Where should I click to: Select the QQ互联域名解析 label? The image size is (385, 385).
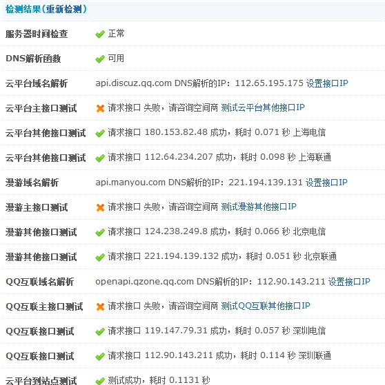coord(39,282)
